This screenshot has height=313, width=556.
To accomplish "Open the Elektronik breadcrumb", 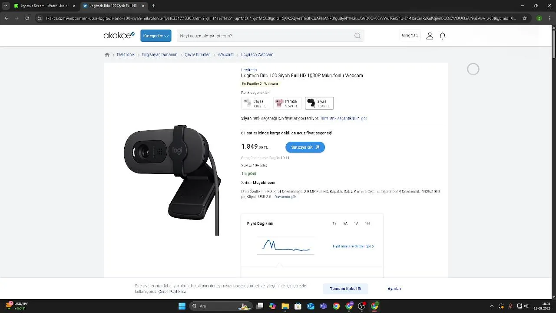I will click(x=126, y=55).
